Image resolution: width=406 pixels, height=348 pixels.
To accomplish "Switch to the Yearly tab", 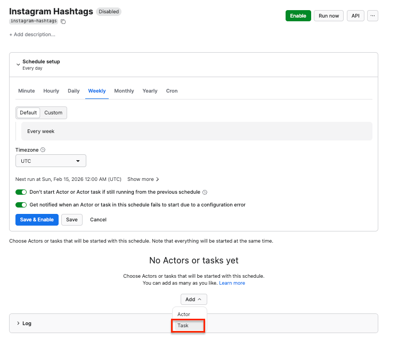I will (150, 91).
